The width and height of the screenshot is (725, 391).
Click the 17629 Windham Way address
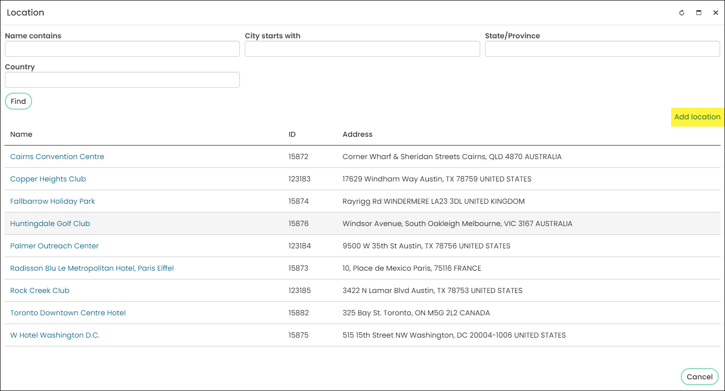click(x=437, y=179)
